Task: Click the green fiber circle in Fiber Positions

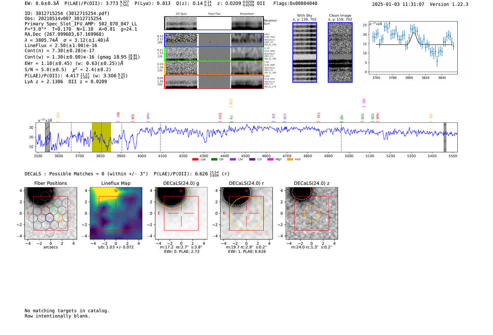Action: 54,211
